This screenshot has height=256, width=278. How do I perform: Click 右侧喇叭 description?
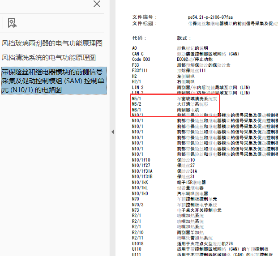coord(186,82)
